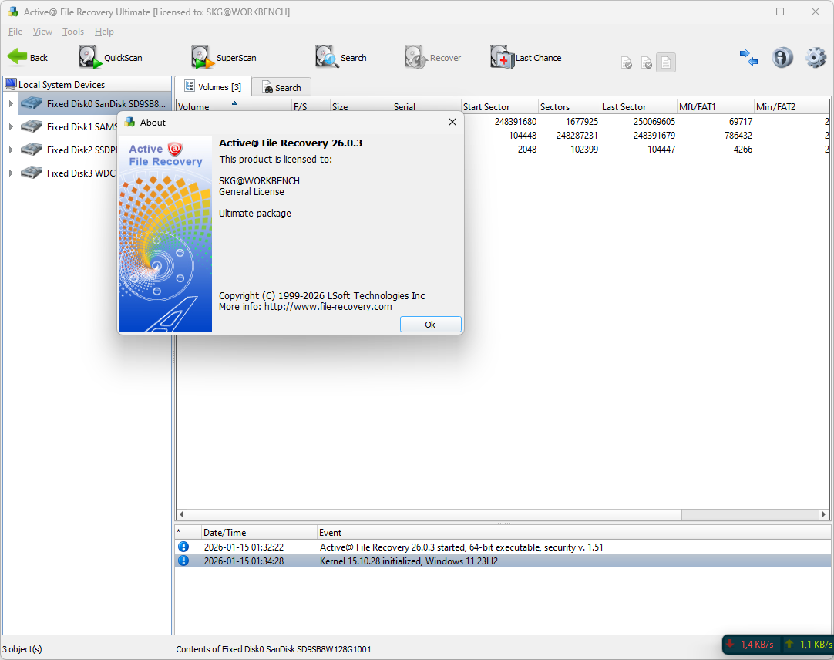Expand the Fixed Disk0 tree node
834x660 pixels.
[11, 104]
